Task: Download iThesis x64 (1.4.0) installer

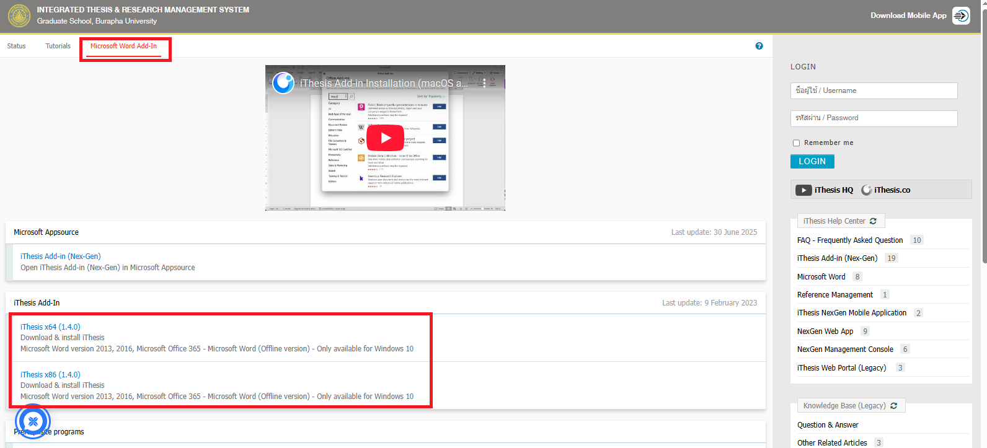Action: 50,327
